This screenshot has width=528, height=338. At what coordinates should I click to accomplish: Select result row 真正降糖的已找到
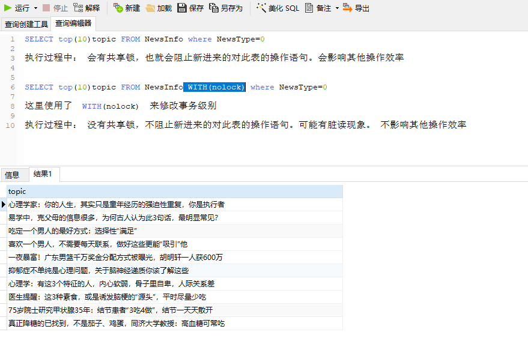[174, 324]
